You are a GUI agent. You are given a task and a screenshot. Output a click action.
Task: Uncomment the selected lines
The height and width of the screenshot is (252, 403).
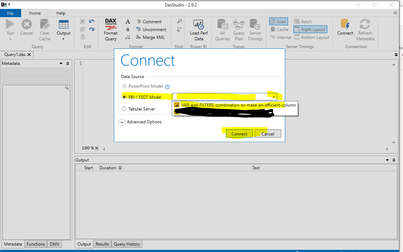[151, 30]
